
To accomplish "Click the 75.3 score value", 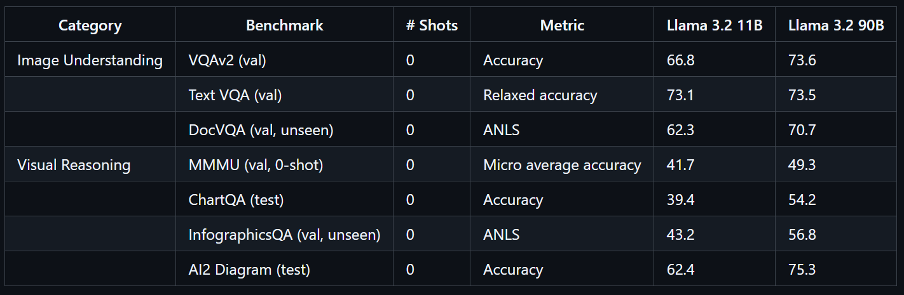I will [x=802, y=270].
